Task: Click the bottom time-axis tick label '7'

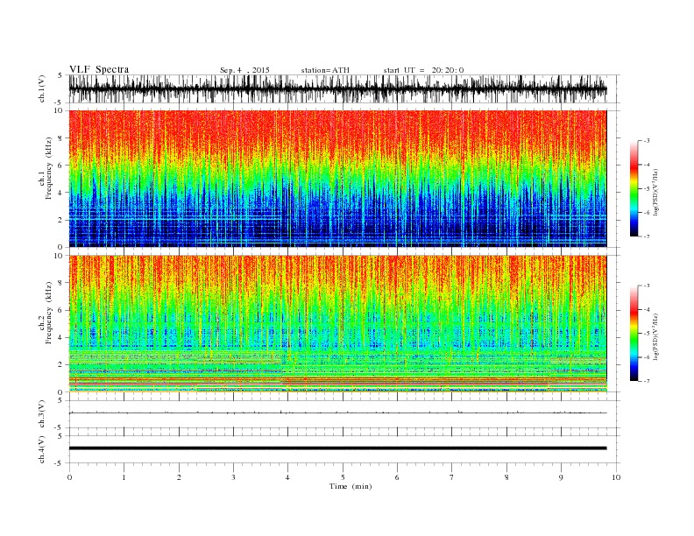Action: 452,477
